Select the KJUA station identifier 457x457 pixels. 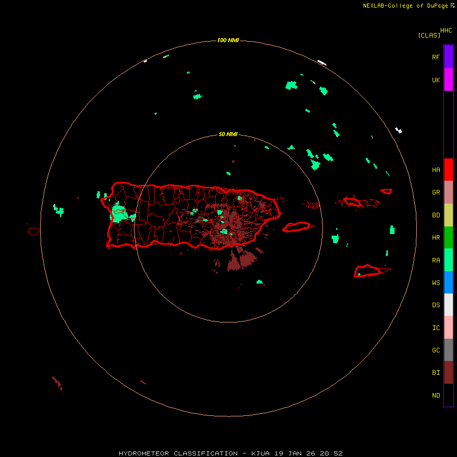pos(260,453)
